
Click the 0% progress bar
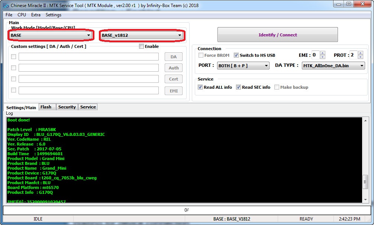pos(187,210)
